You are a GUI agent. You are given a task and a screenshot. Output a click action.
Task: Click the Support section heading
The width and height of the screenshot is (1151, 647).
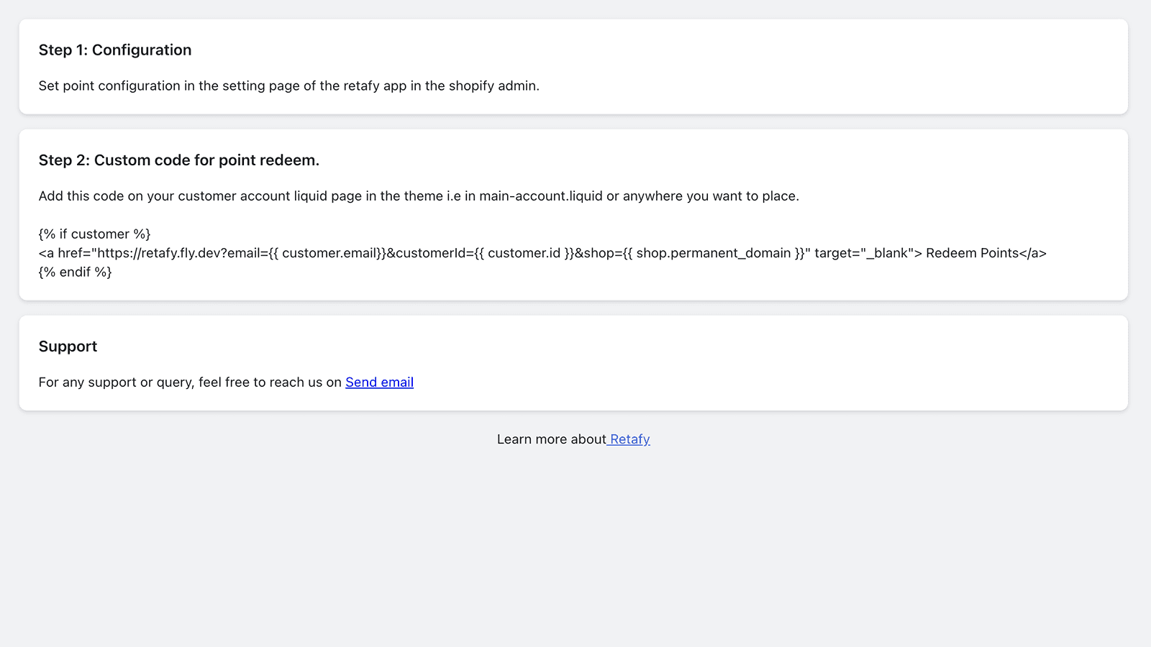pyautogui.click(x=68, y=346)
